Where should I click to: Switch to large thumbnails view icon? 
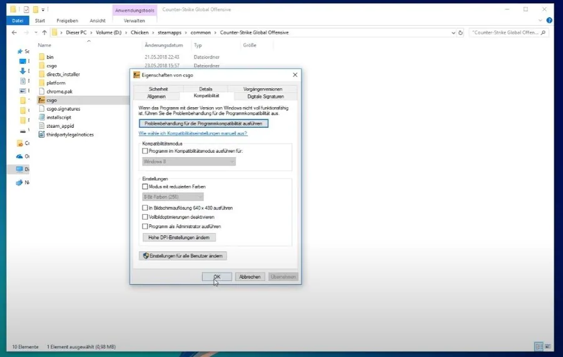click(x=548, y=346)
